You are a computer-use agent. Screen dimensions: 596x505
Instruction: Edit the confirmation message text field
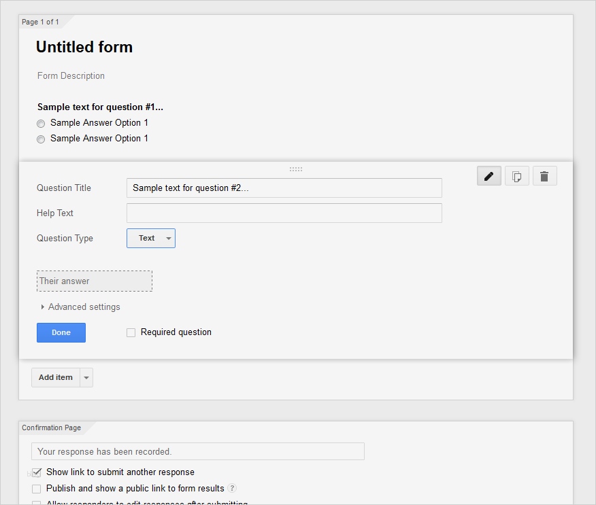(x=197, y=451)
